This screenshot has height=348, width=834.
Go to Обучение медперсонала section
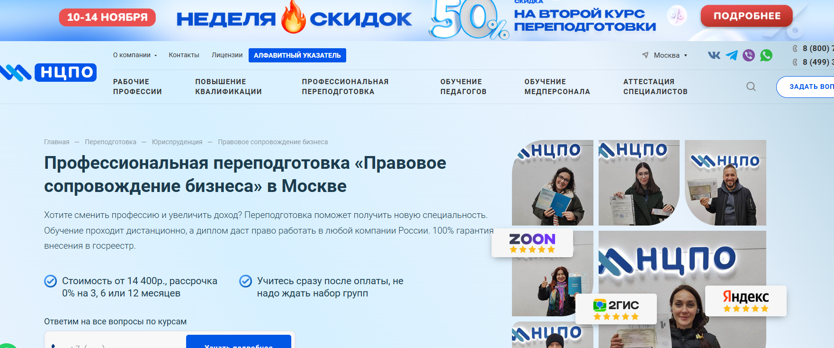point(557,87)
